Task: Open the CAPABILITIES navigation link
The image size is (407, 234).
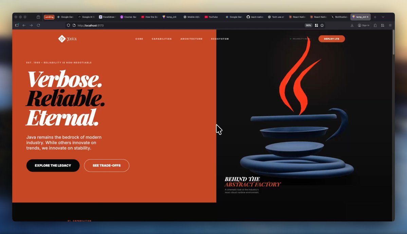Action: click(162, 39)
